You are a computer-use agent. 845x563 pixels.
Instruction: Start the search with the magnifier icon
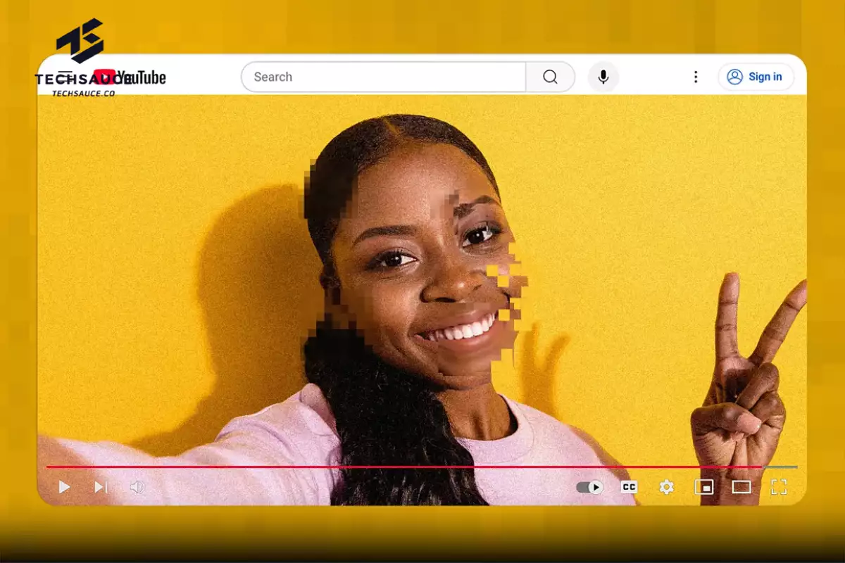click(550, 77)
